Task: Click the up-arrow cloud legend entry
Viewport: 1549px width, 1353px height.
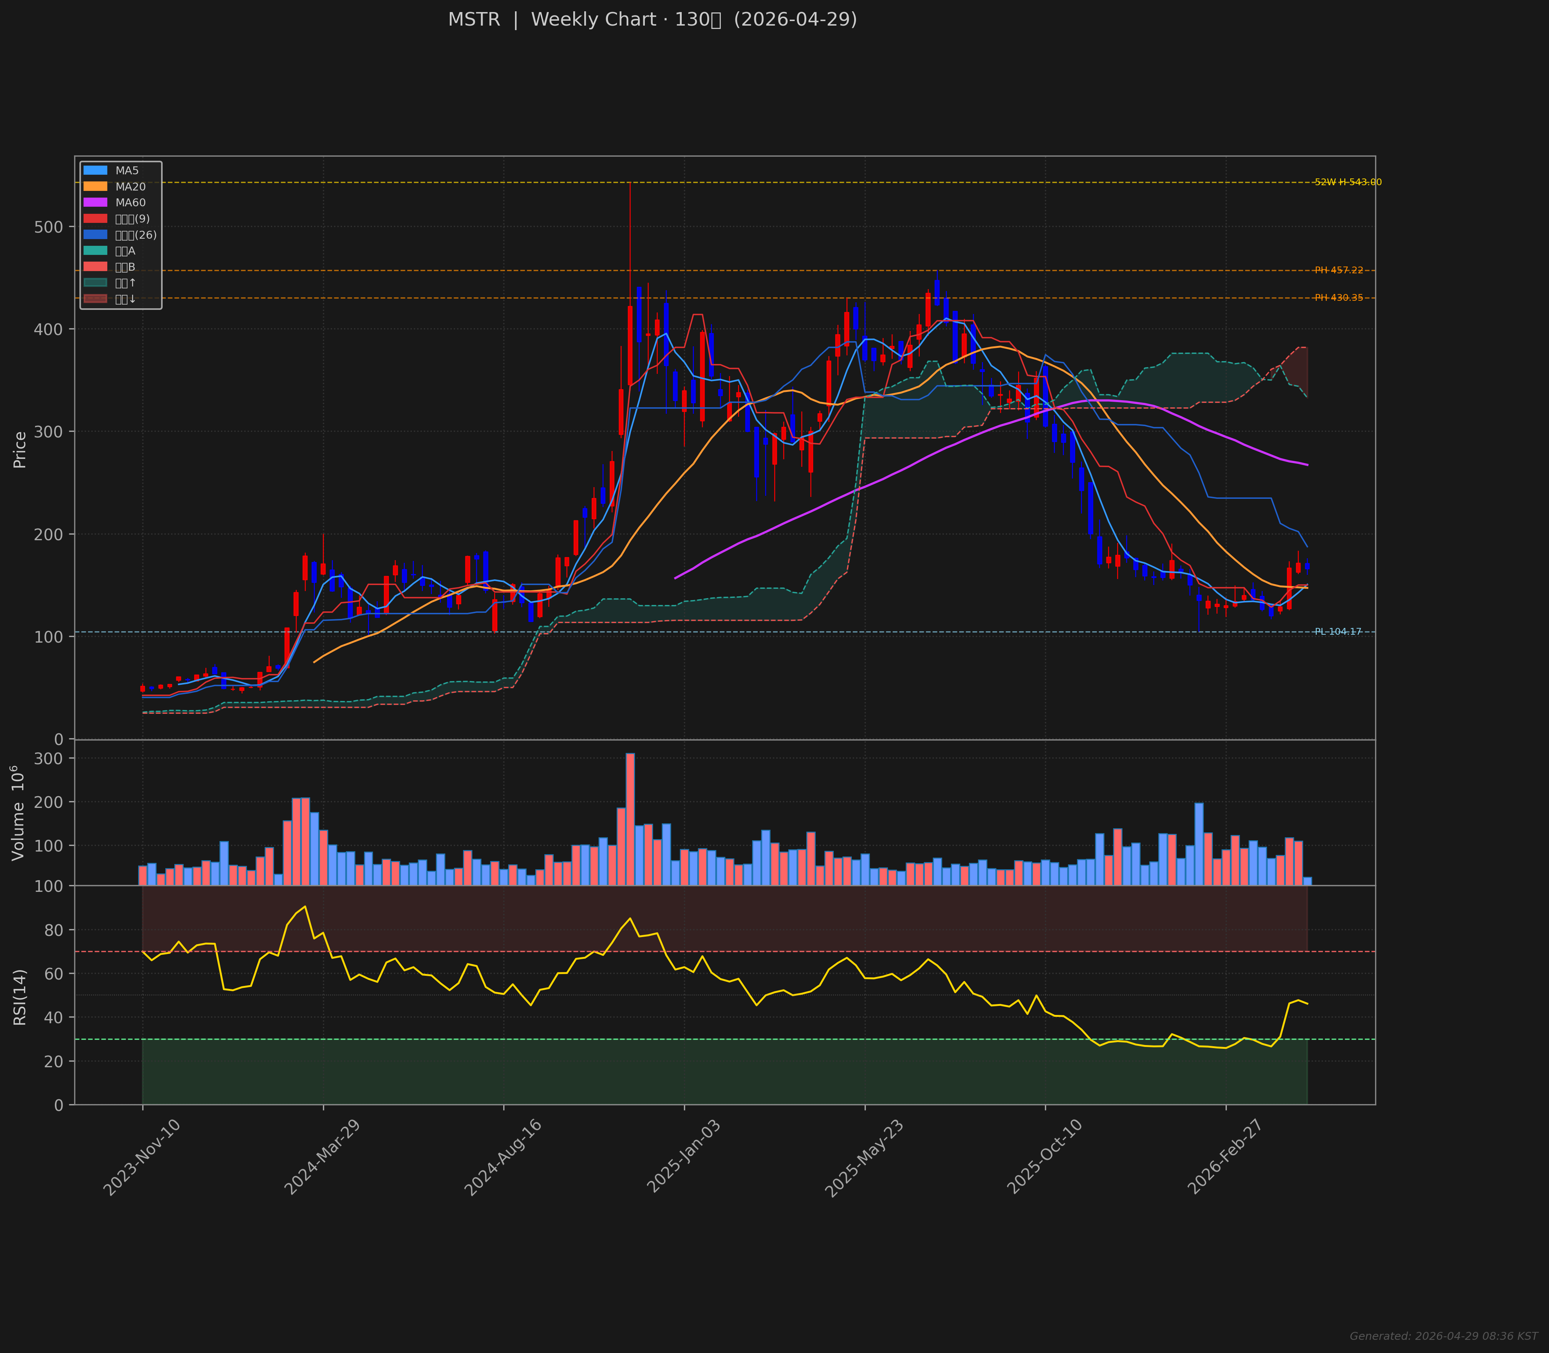Action: coord(95,283)
